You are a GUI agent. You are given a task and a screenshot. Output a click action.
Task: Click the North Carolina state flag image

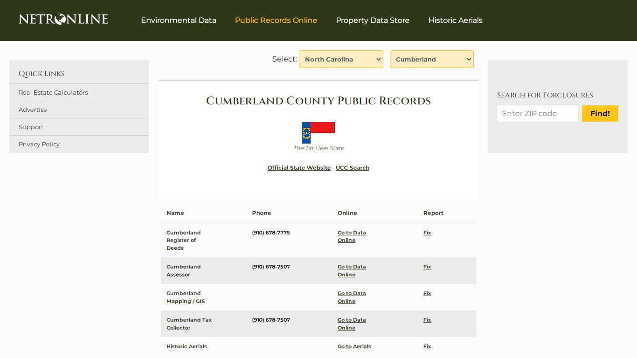pyautogui.click(x=318, y=132)
